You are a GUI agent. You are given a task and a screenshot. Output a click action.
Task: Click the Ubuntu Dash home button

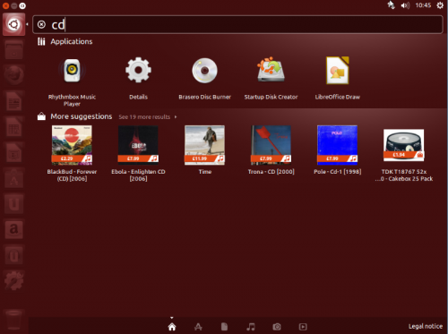click(13, 24)
